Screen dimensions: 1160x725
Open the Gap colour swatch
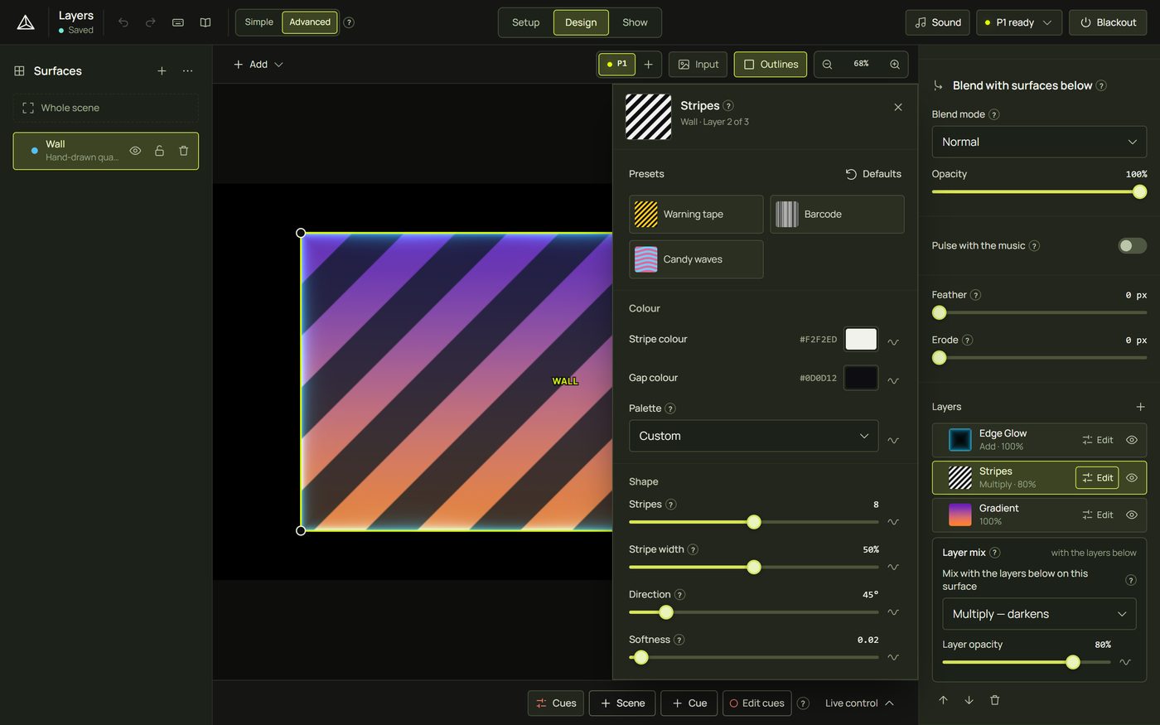[x=861, y=378]
